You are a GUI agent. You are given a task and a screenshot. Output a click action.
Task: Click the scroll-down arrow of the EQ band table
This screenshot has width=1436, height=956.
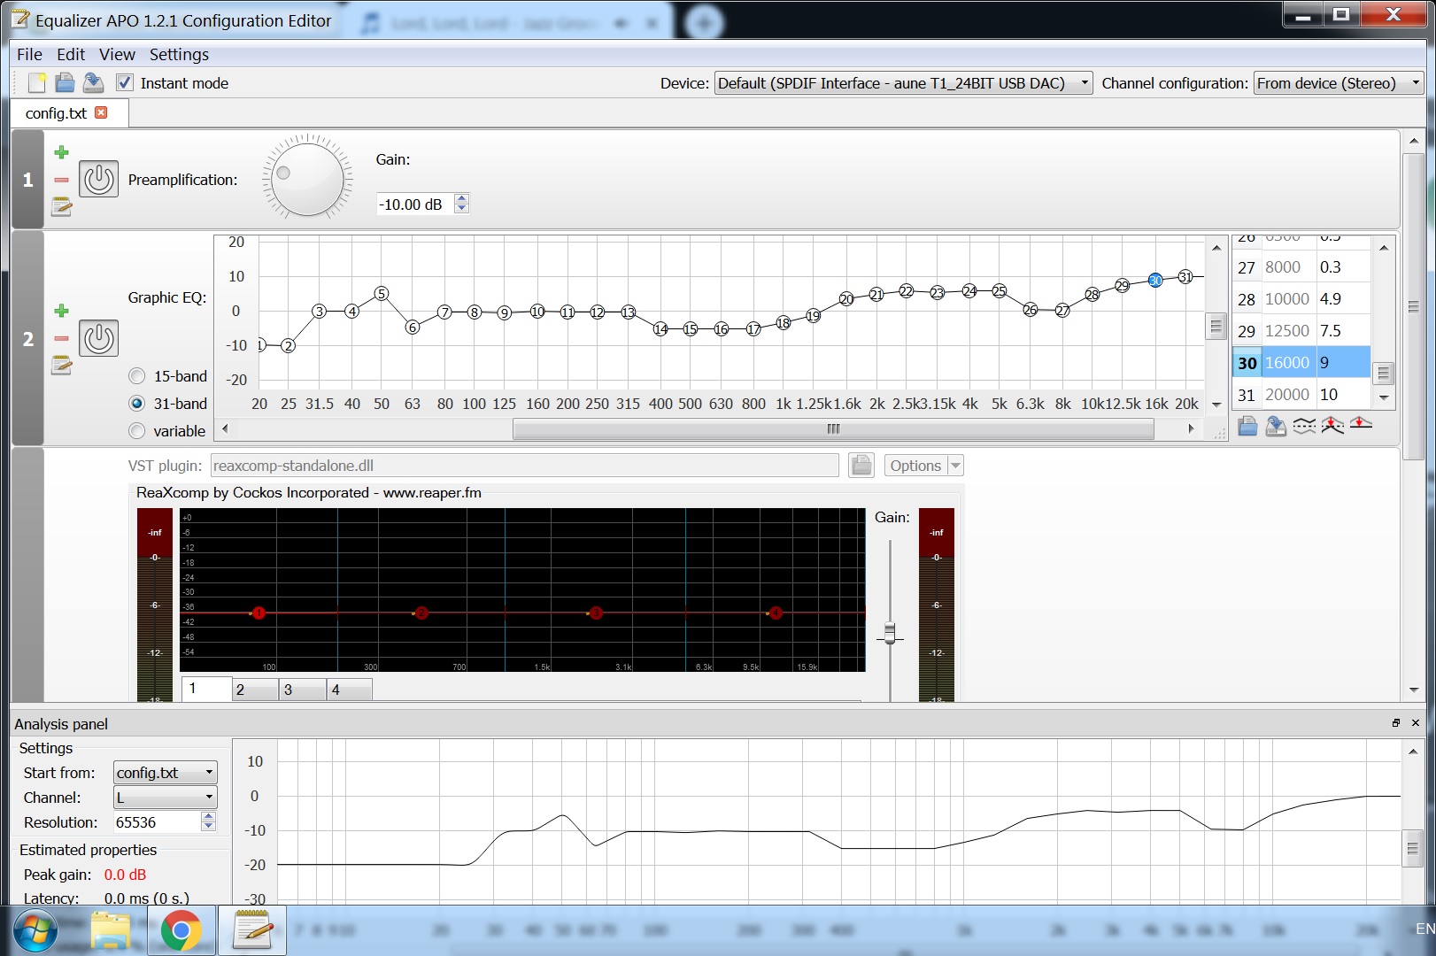pyautogui.click(x=1384, y=398)
